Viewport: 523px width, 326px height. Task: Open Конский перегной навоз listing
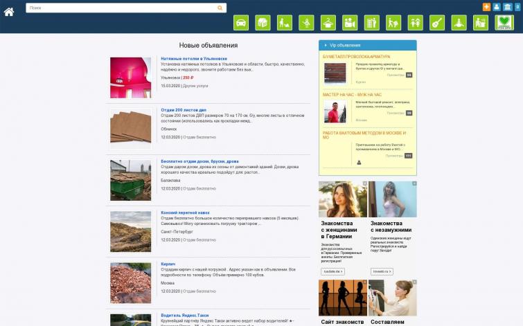[185, 212]
